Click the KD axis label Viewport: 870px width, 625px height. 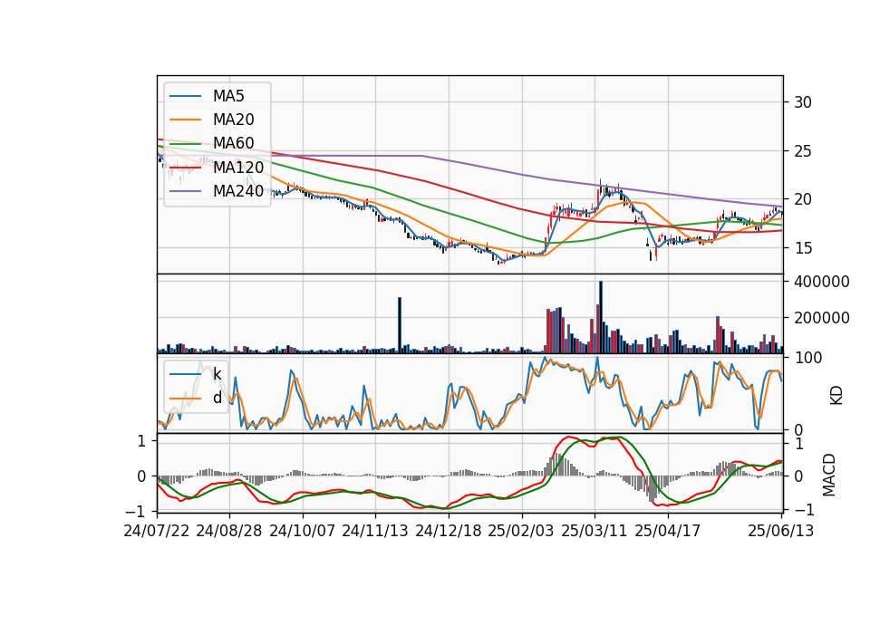pyautogui.click(x=836, y=396)
